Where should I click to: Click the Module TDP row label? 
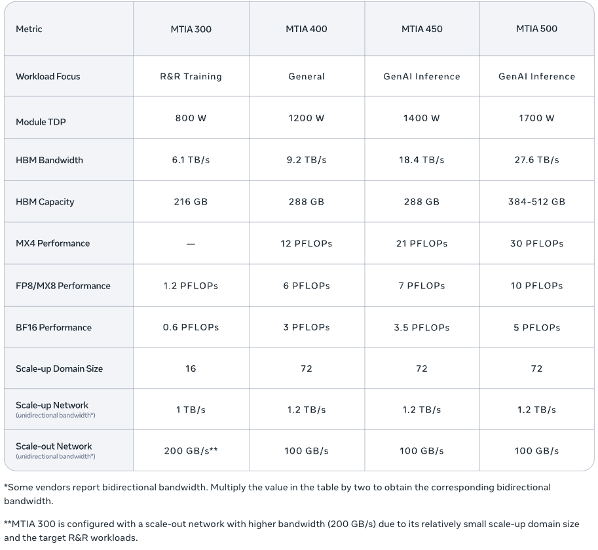(41, 122)
